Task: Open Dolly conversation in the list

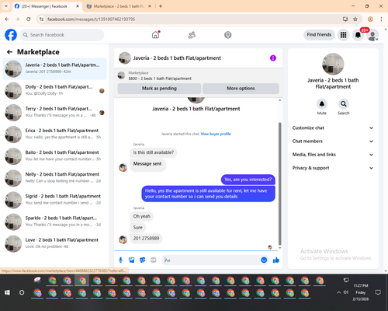Action: pos(54,90)
